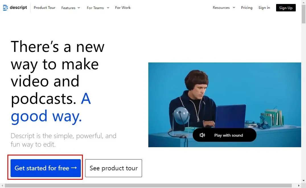Click See product tour button
Screen dimensions: 306x188
click(x=114, y=168)
